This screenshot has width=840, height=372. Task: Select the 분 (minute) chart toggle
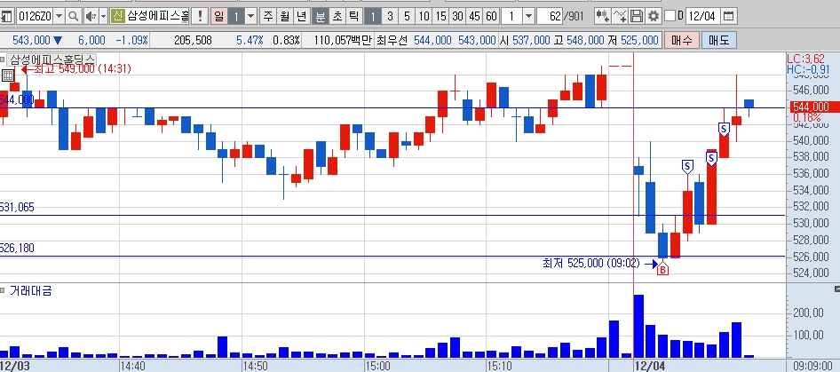point(320,16)
